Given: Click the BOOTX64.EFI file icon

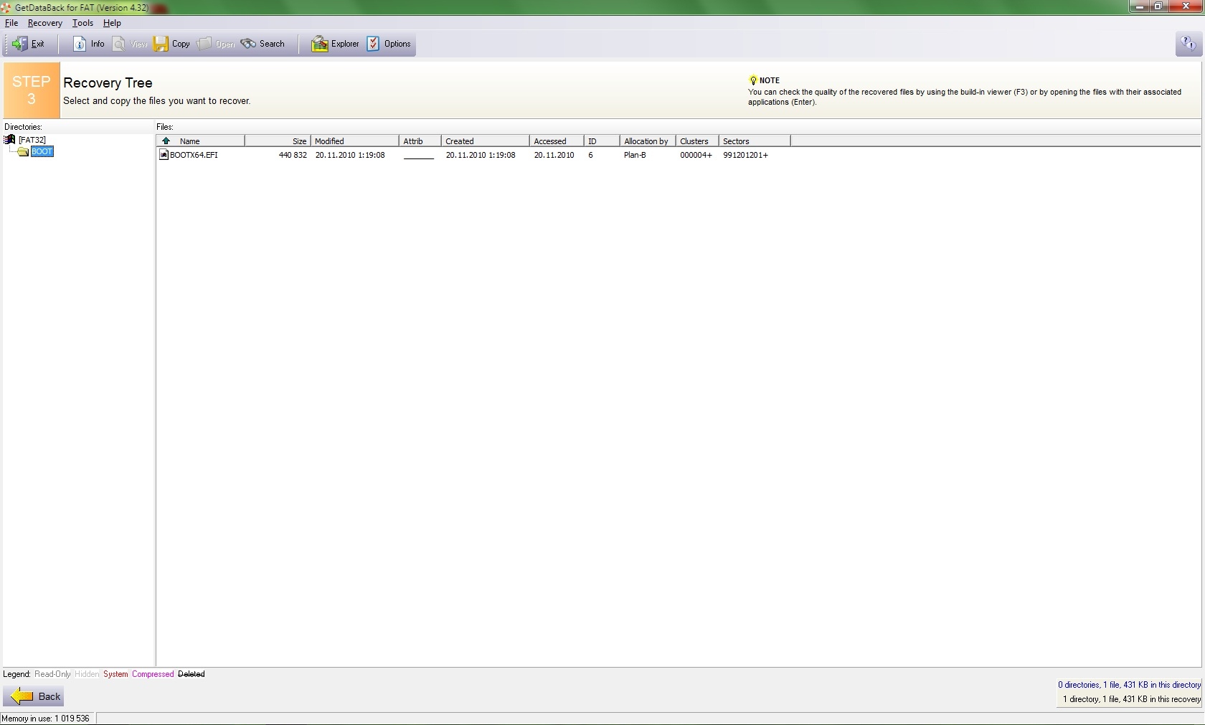Looking at the screenshot, I should [x=164, y=155].
